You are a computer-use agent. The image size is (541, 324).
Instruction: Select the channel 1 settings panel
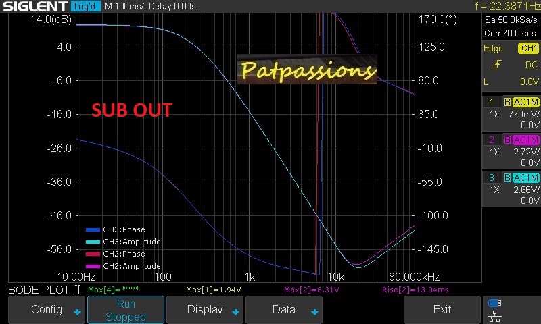coord(511,113)
